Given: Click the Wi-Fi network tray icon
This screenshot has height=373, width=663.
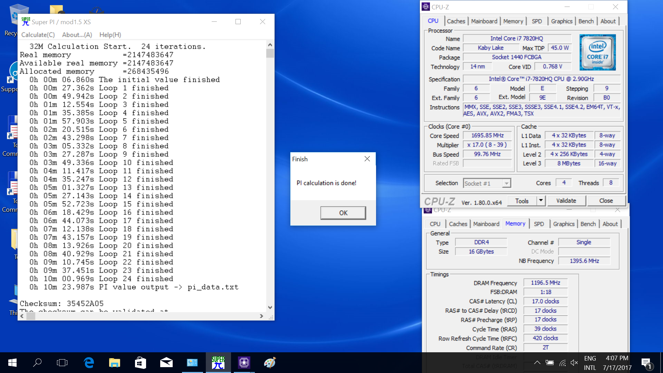Looking at the screenshot, I should pos(563,363).
